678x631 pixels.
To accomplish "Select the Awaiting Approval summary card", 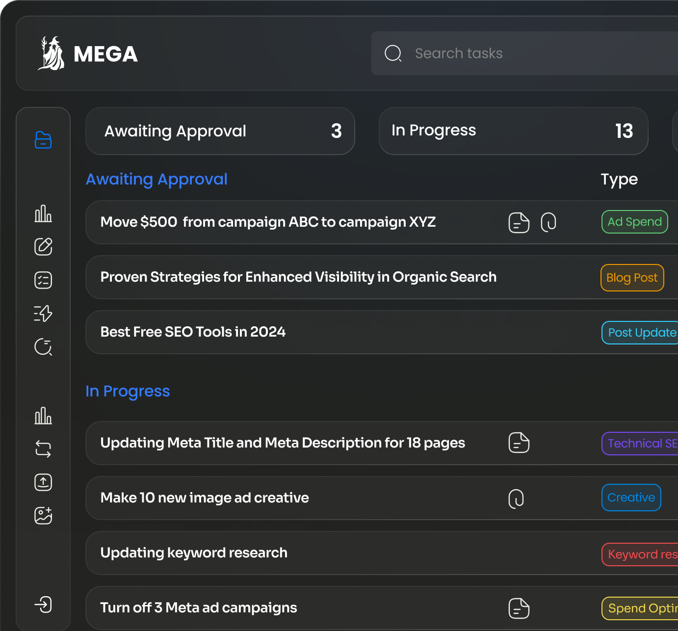I will [x=220, y=131].
